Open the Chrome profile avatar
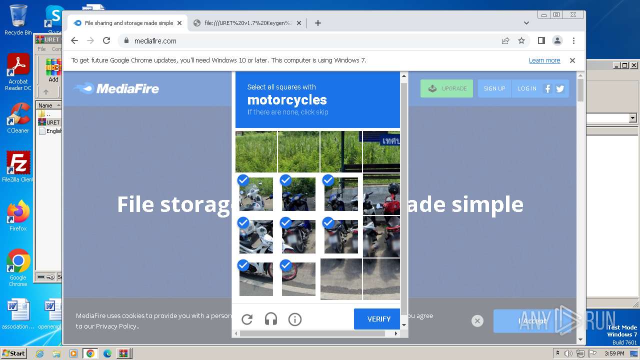The width and height of the screenshot is (640, 360). 557,40
